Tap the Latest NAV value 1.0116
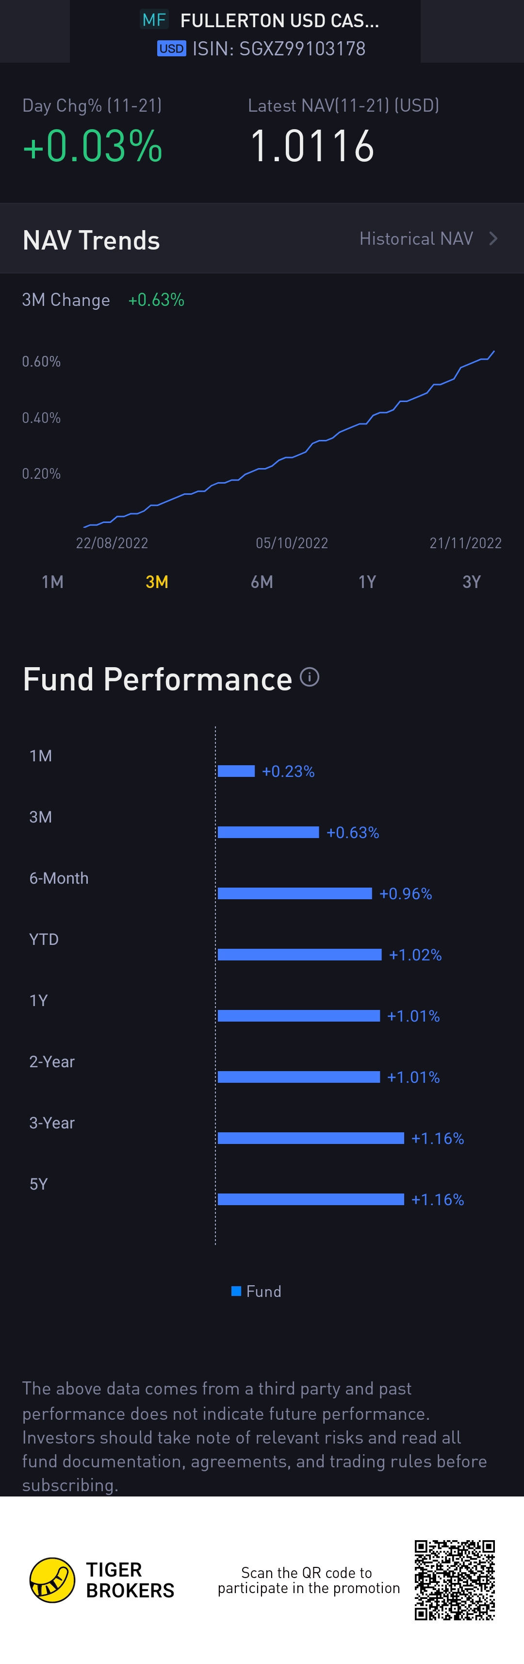This screenshot has height=1664, width=524. pyautogui.click(x=311, y=146)
